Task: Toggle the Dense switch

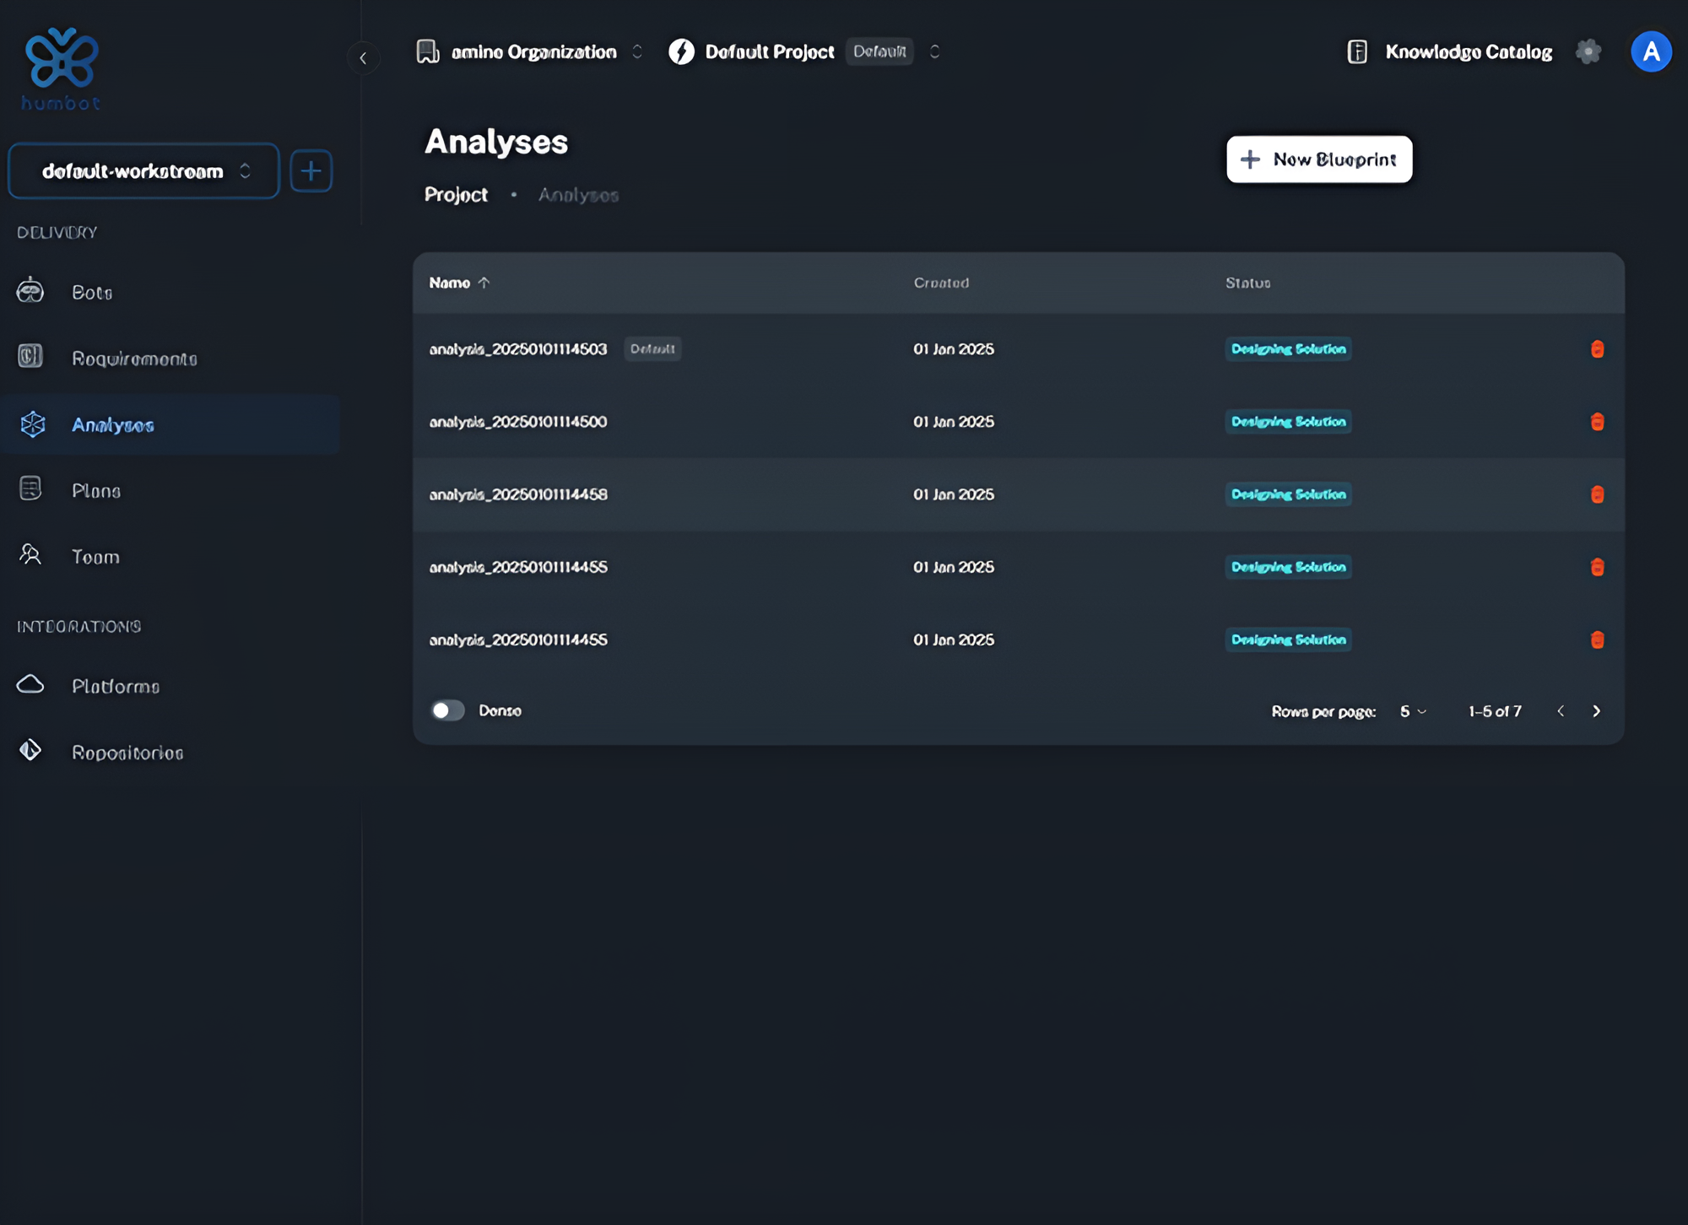Action: (x=447, y=710)
